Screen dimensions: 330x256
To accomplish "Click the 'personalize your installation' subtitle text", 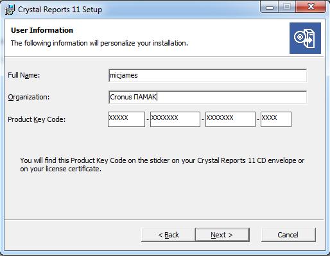I will pyautogui.click(x=100, y=43).
